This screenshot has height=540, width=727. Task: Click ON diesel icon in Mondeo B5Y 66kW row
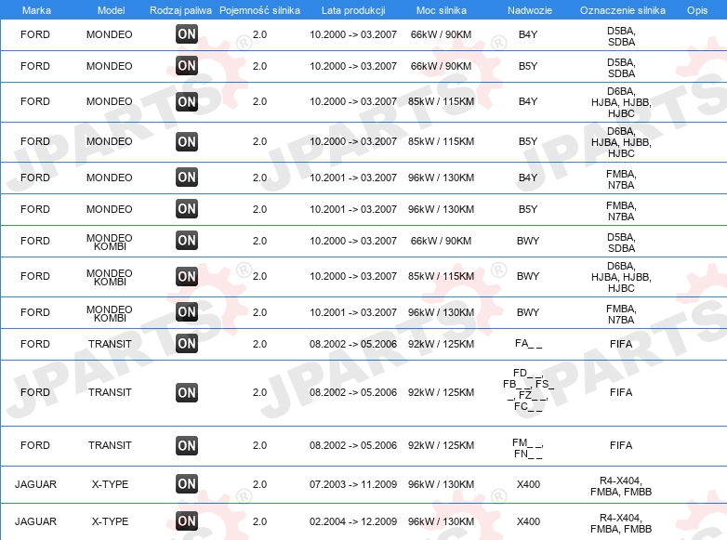coord(187,65)
